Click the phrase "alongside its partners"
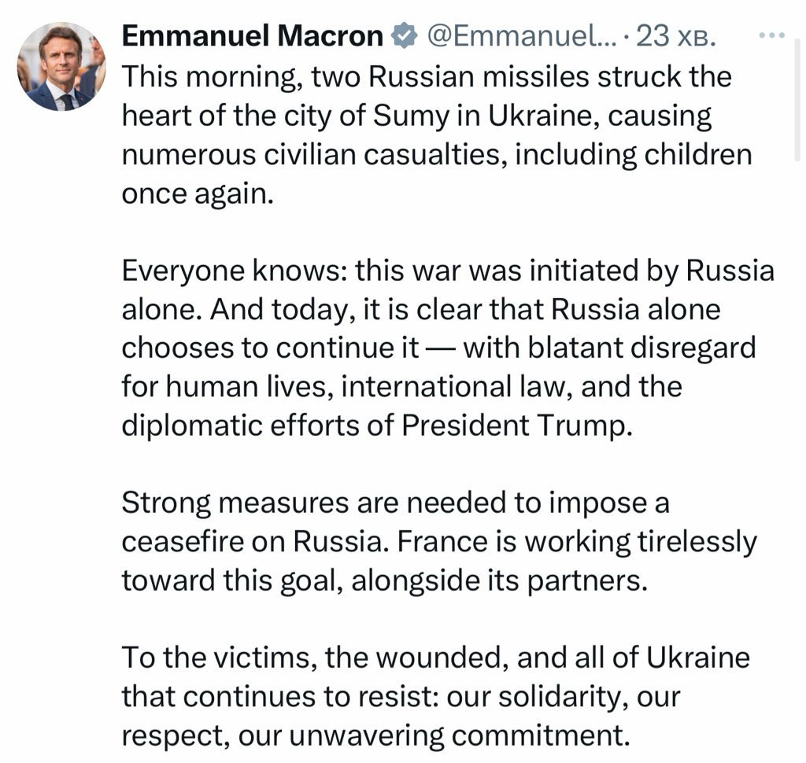 point(498,581)
